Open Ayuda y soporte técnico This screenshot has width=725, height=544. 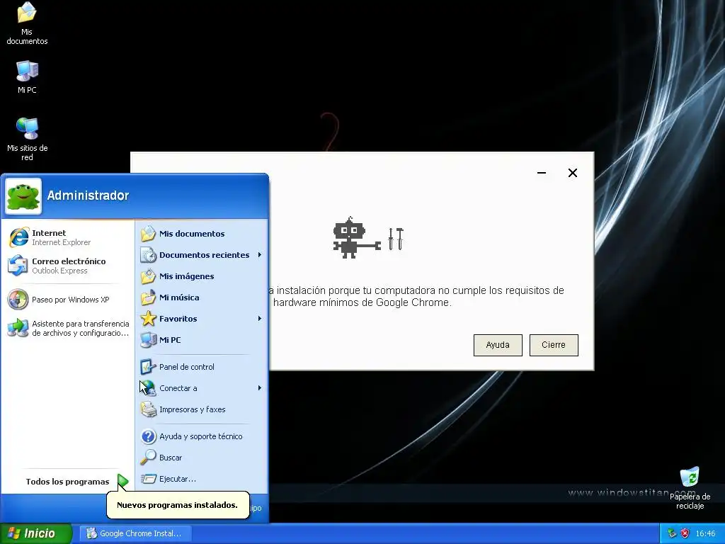pyautogui.click(x=202, y=436)
